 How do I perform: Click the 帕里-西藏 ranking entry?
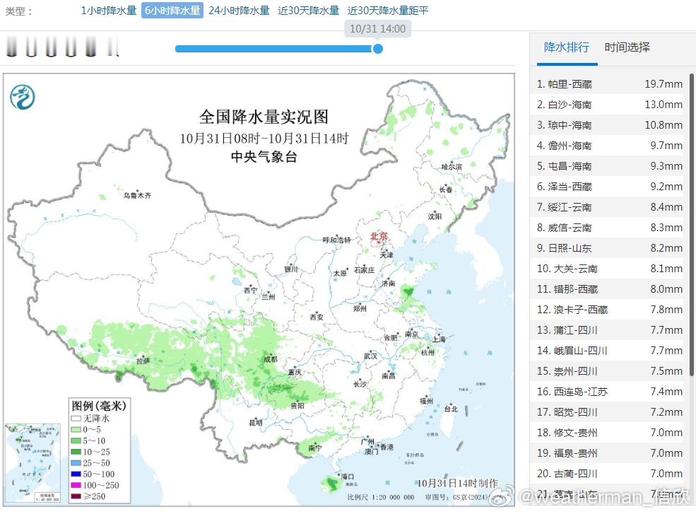pos(606,83)
